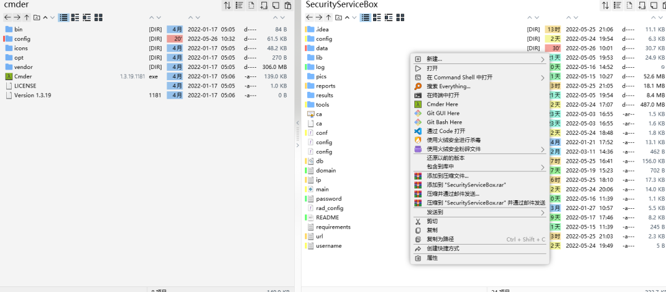Expand the 发送到 submenu arrow
The image size is (666, 292).
click(543, 213)
